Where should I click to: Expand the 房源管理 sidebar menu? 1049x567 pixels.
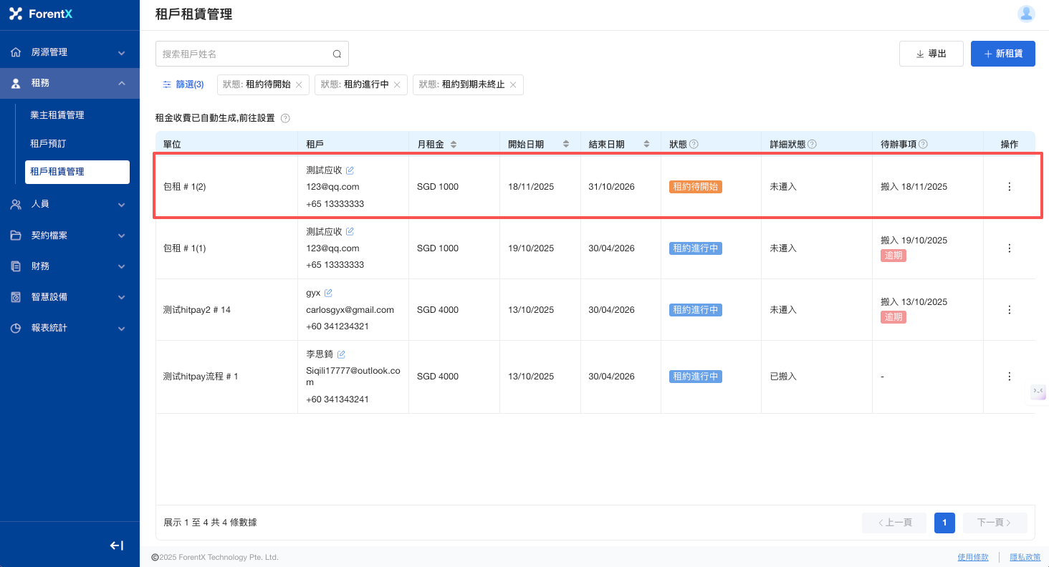tap(70, 52)
